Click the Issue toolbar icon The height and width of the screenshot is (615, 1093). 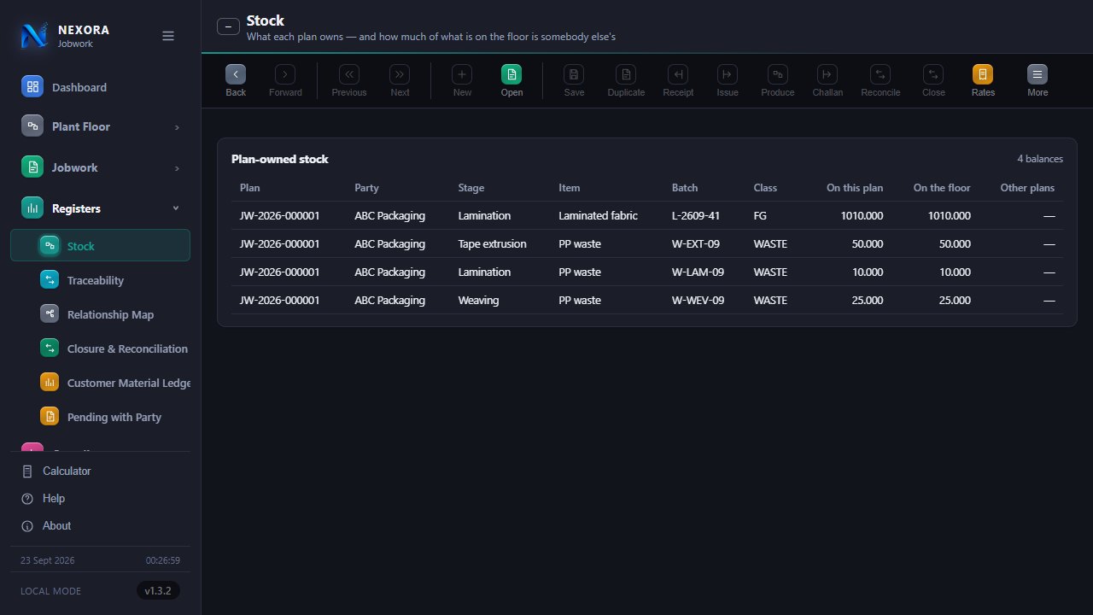[x=728, y=74]
